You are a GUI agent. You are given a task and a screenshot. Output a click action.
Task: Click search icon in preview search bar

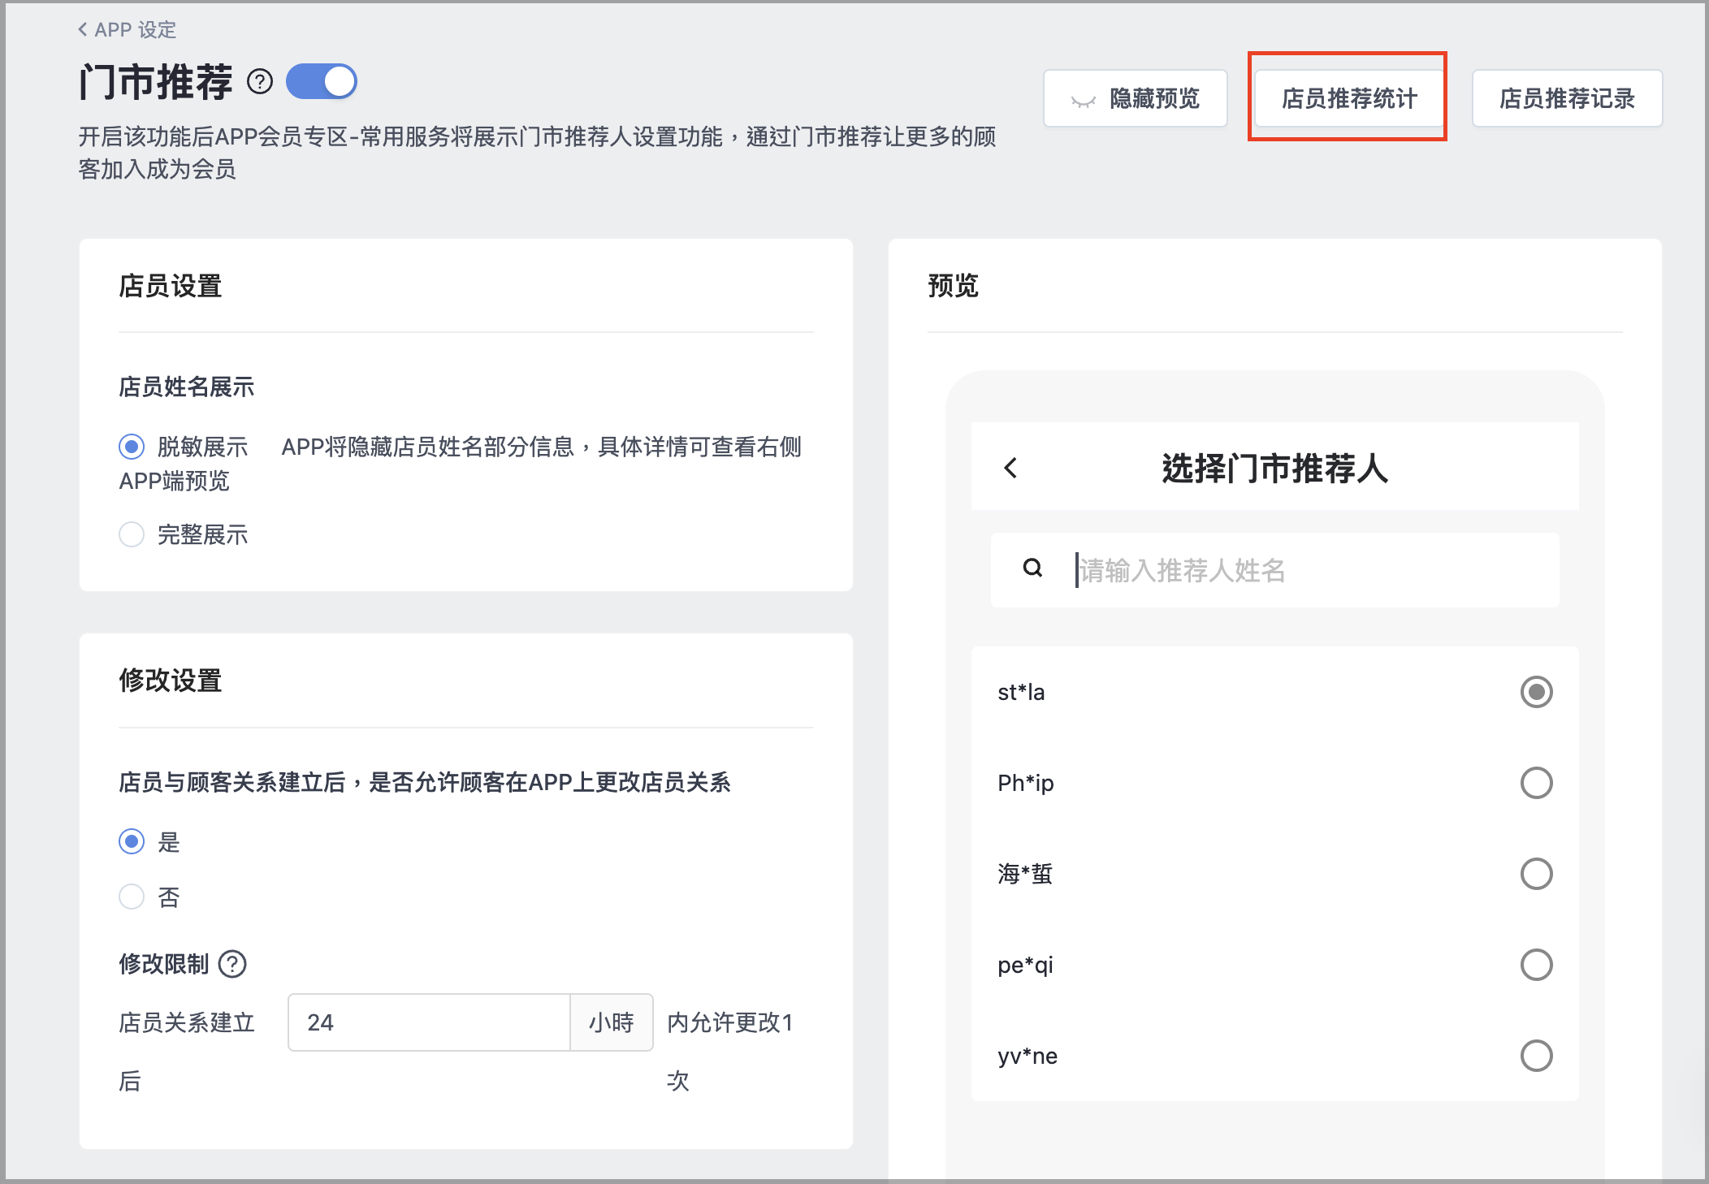click(1032, 568)
